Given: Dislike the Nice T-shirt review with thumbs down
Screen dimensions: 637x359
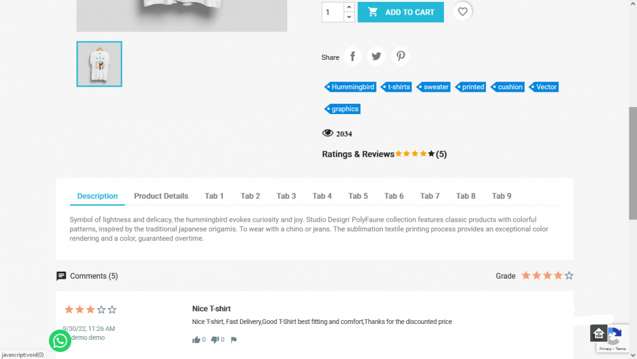Looking at the screenshot, I should (x=215, y=339).
